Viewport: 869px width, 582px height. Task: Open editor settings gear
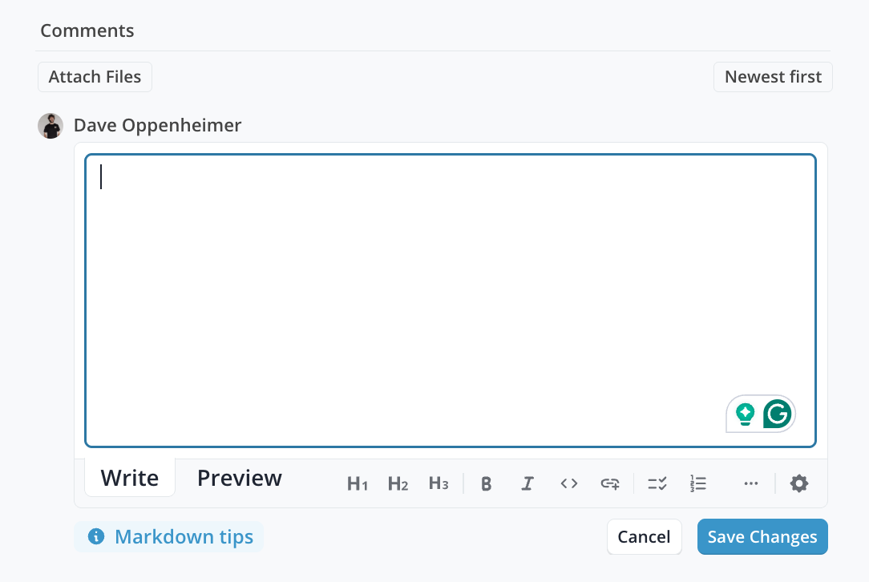coord(799,483)
